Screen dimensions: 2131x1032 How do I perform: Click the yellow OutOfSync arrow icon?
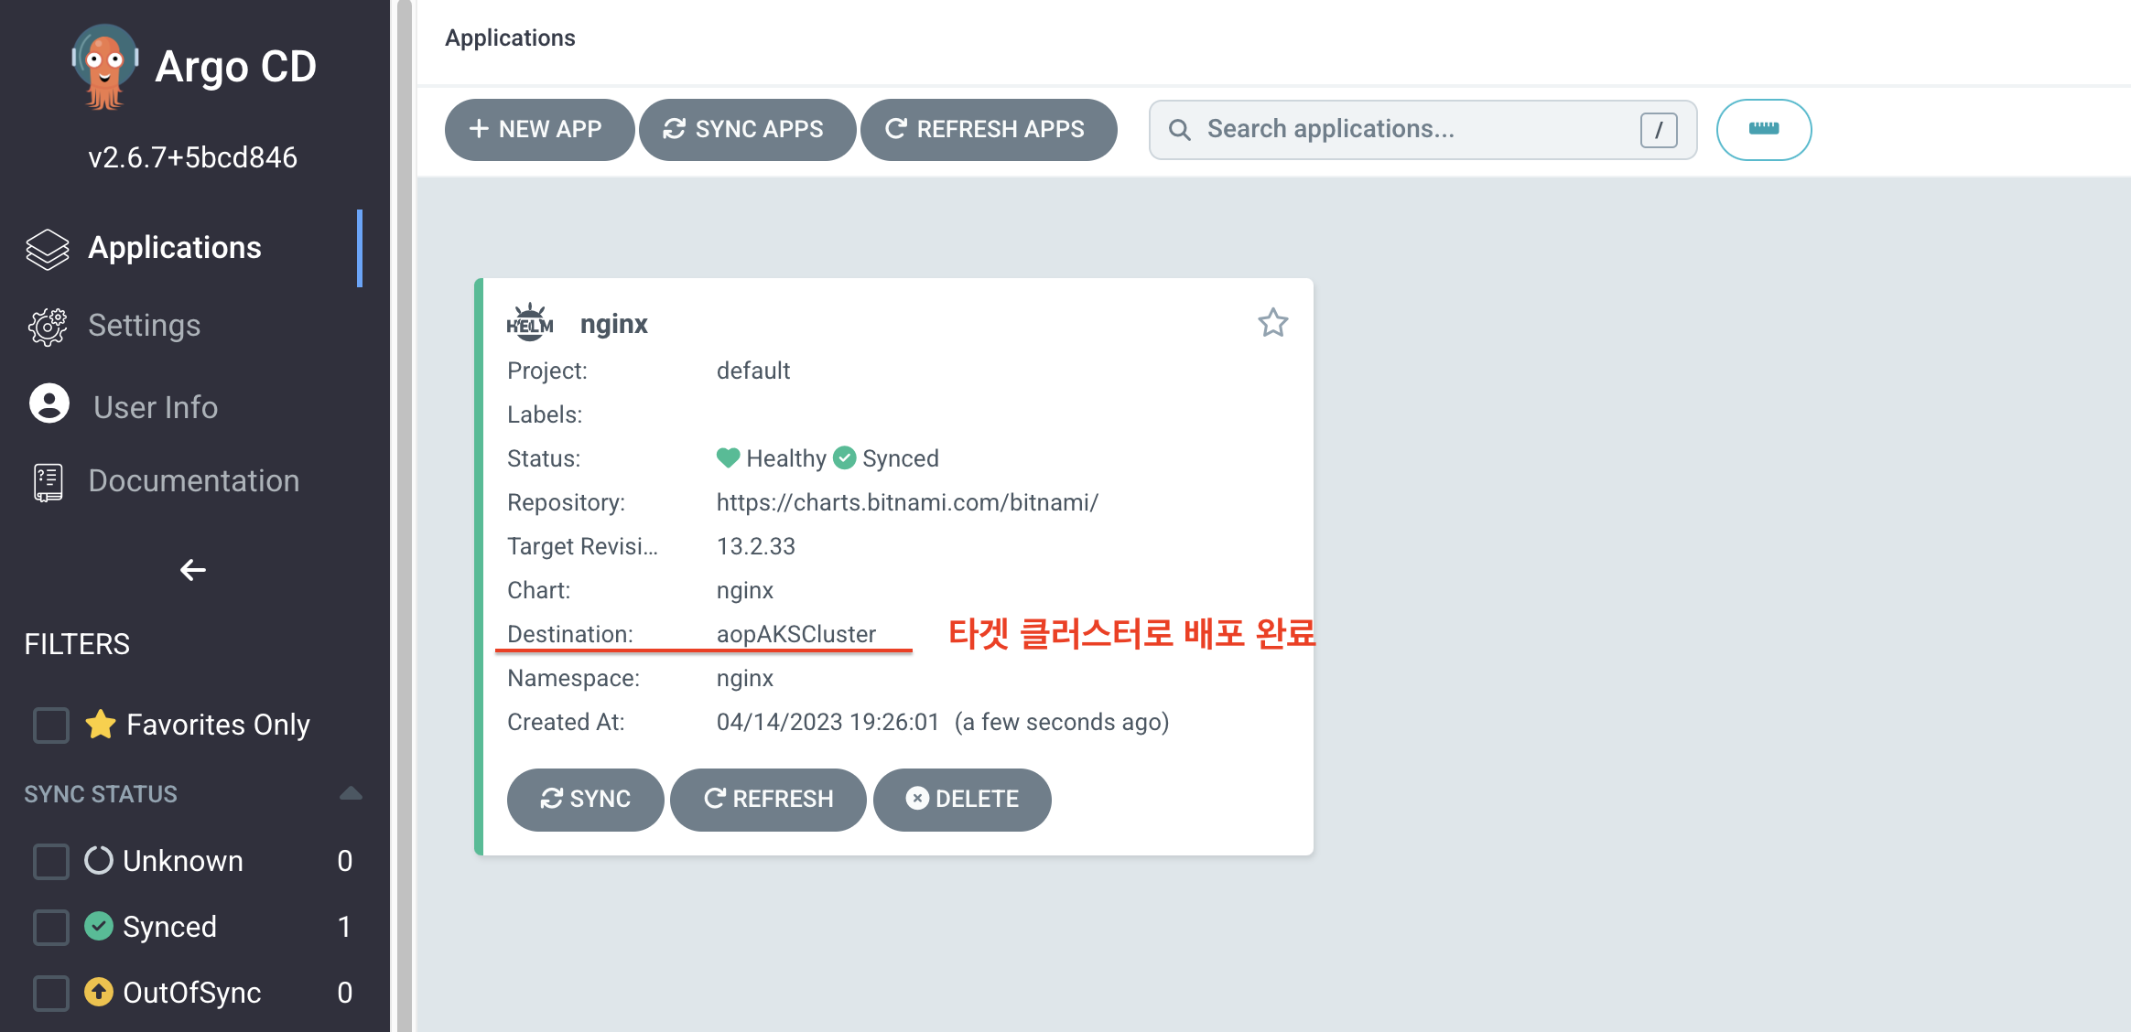point(99,992)
